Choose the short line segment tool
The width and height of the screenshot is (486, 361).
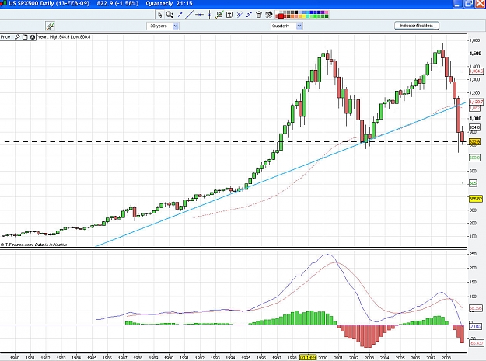180,15
